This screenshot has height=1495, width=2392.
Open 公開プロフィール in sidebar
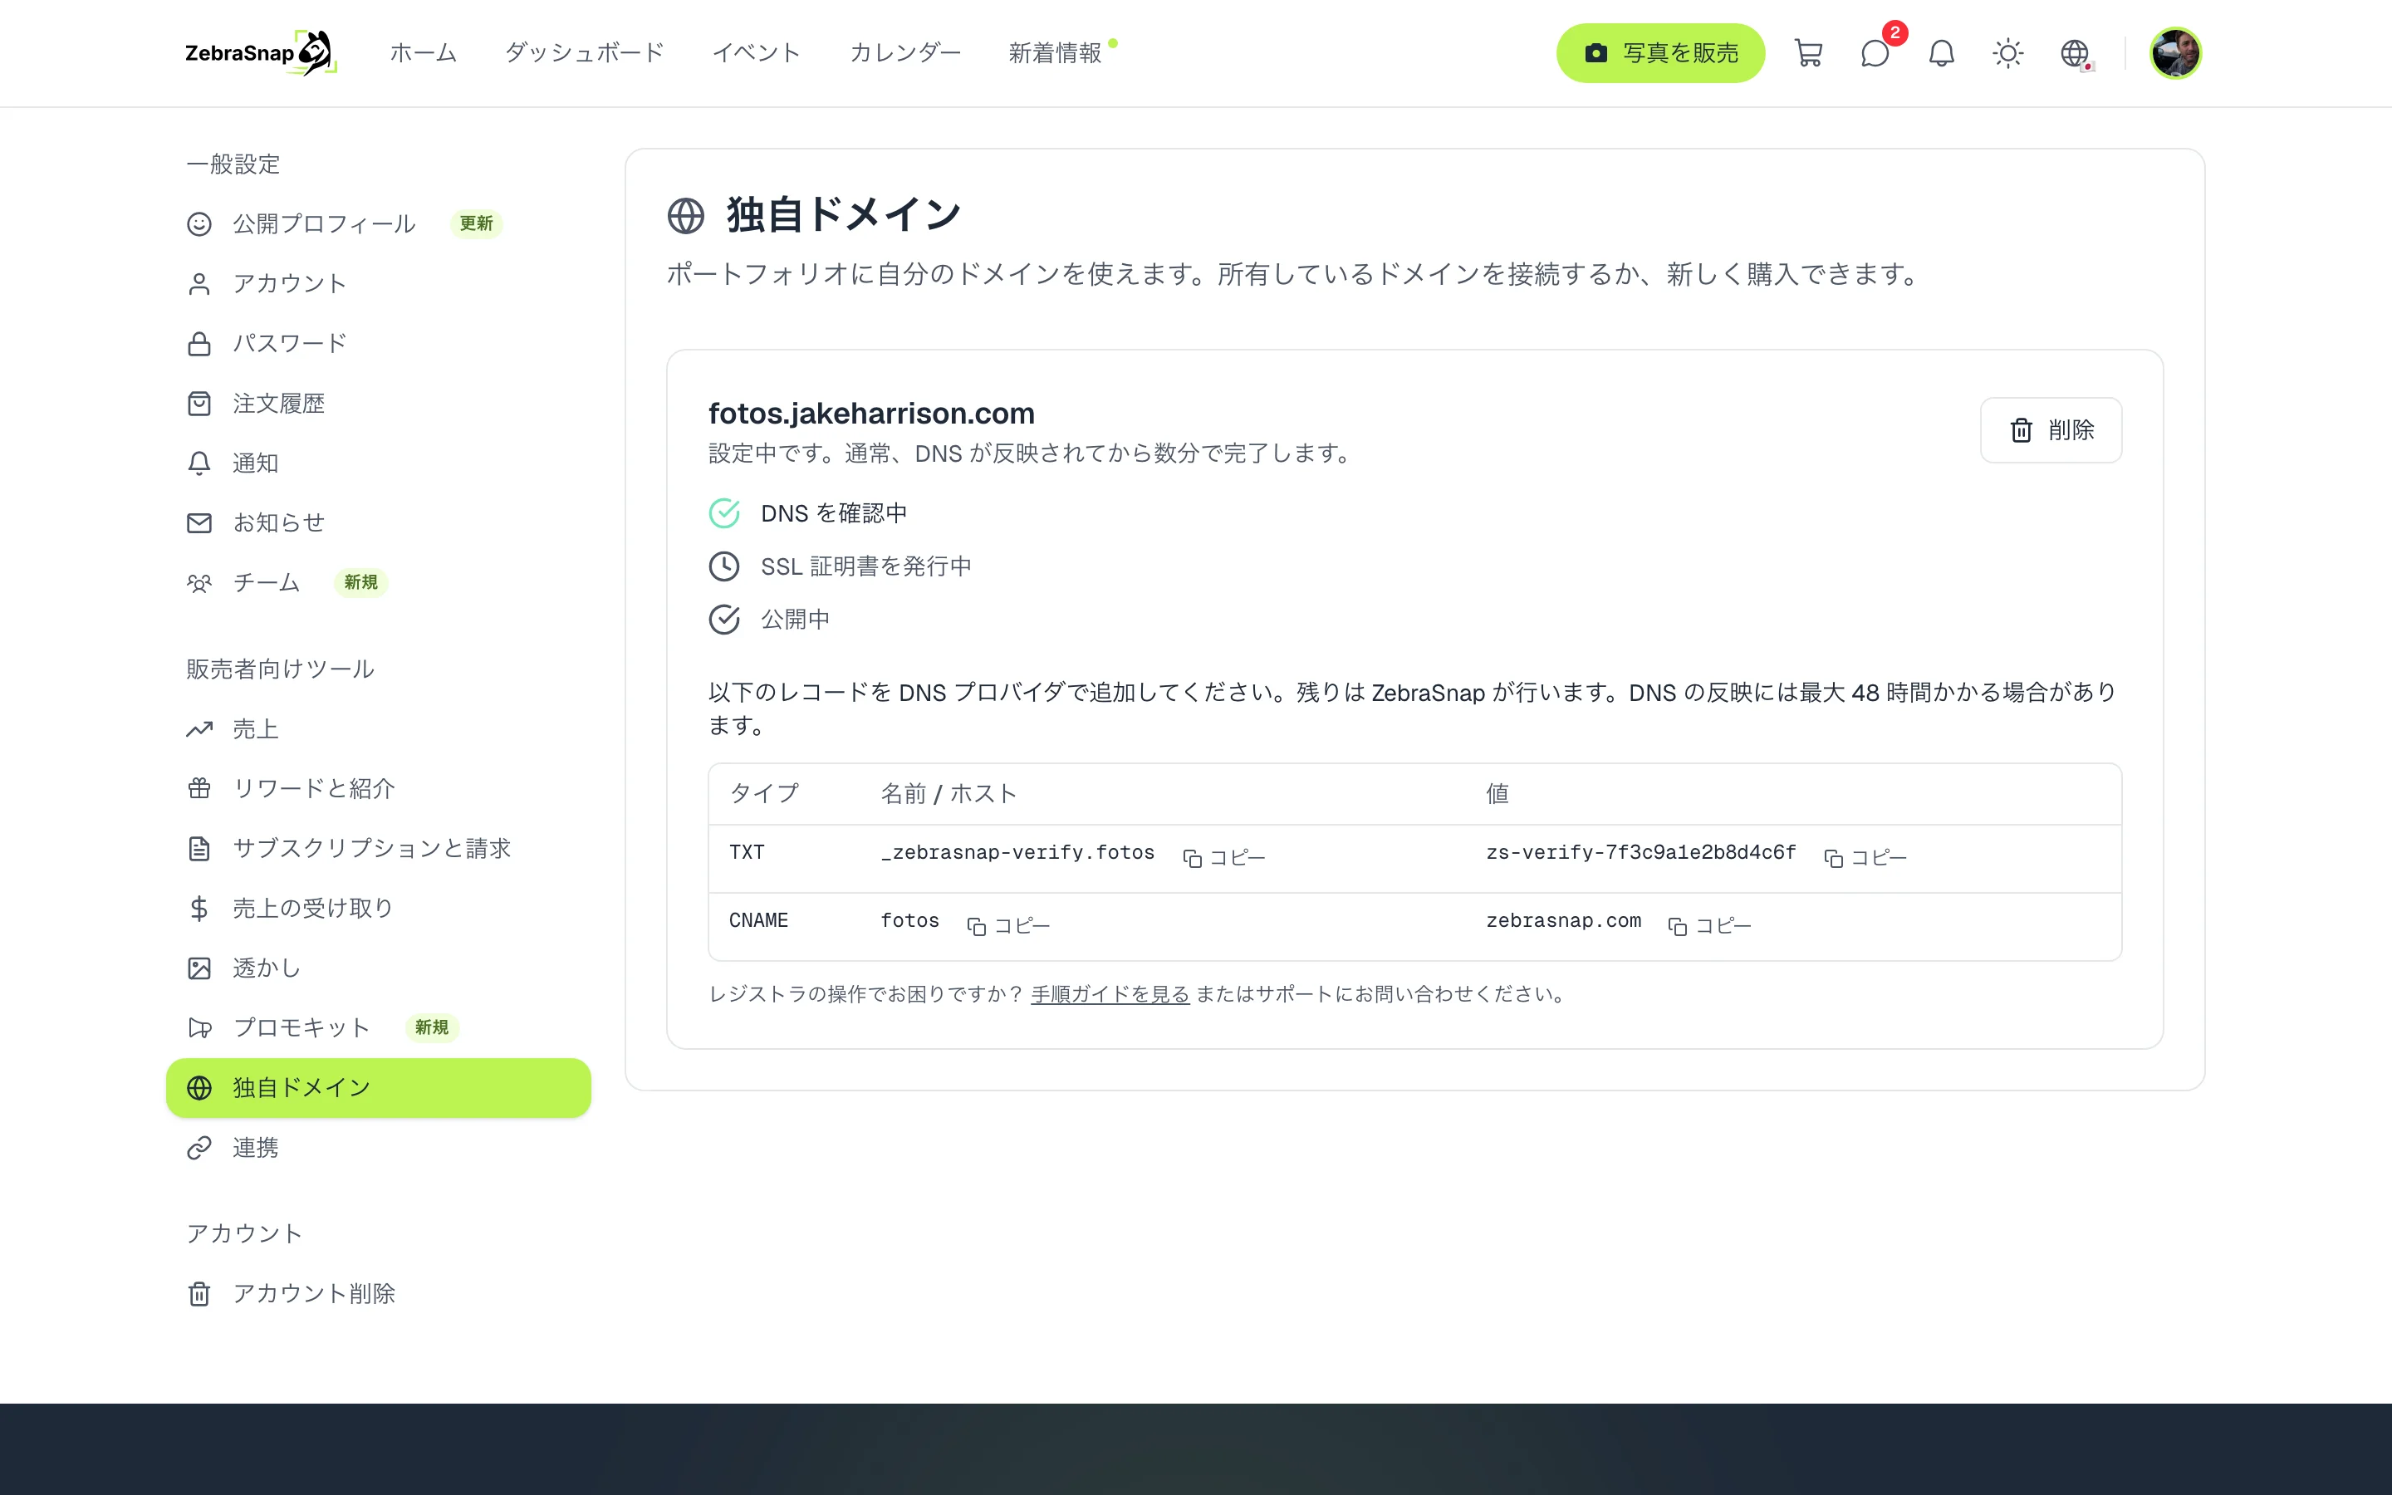pyautogui.click(x=379, y=224)
